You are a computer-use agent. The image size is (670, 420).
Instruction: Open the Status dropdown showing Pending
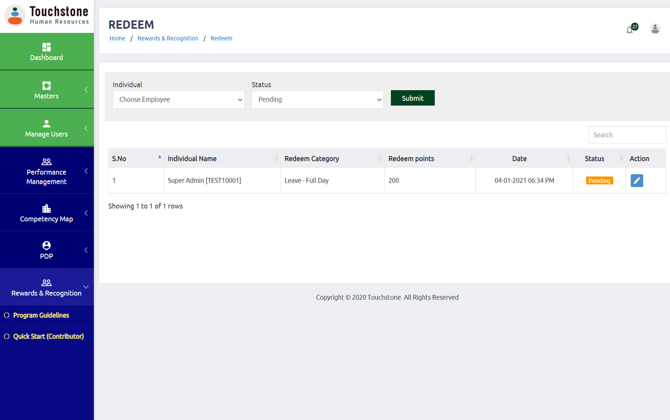point(317,100)
